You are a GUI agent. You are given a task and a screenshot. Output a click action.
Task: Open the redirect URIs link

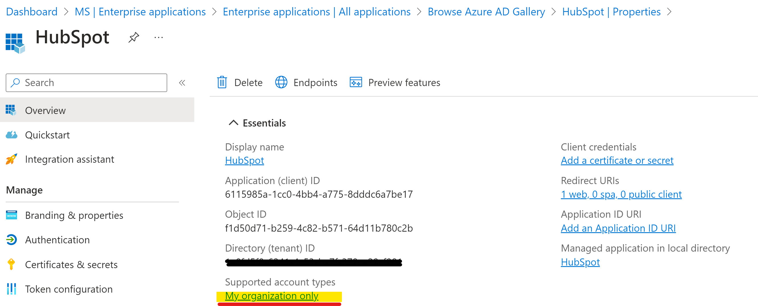pyautogui.click(x=621, y=194)
